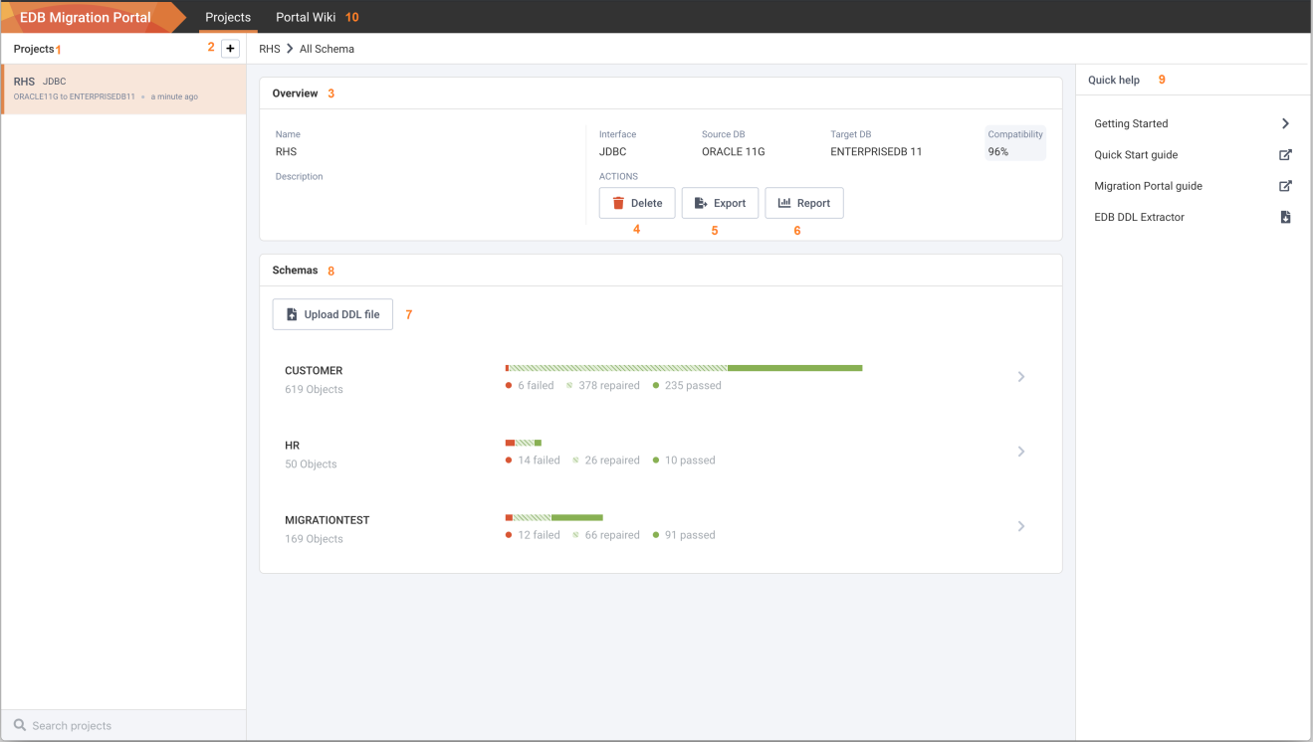Open the Portal Wiki tab
This screenshot has width=1313, height=742.
pyautogui.click(x=307, y=17)
